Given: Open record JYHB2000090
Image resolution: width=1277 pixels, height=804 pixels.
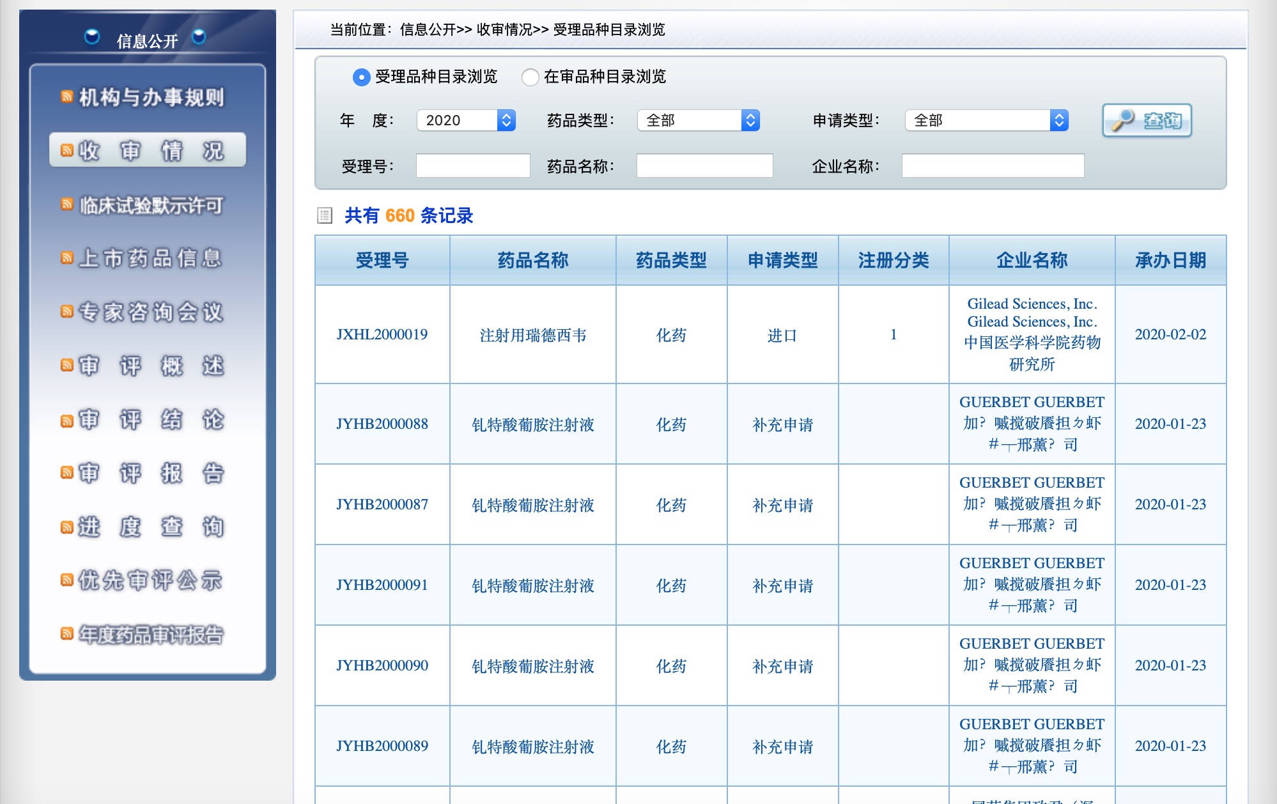Looking at the screenshot, I should click(382, 665).
